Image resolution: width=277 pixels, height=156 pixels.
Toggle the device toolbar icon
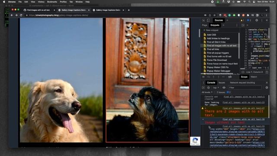tap(208, 20)
